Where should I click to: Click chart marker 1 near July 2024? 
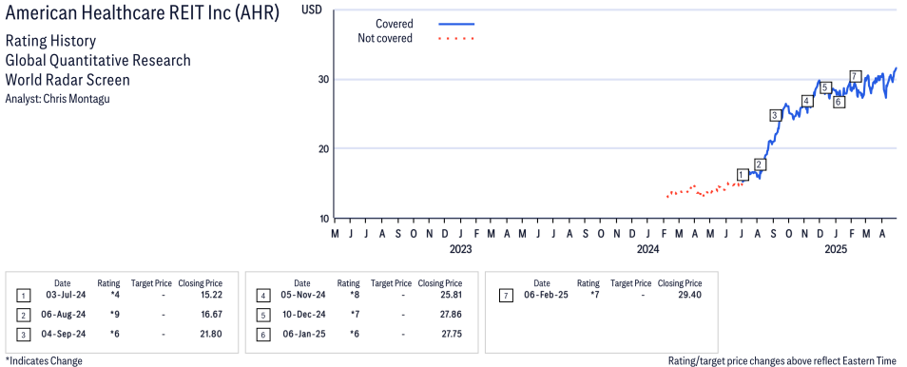[743, 175]
